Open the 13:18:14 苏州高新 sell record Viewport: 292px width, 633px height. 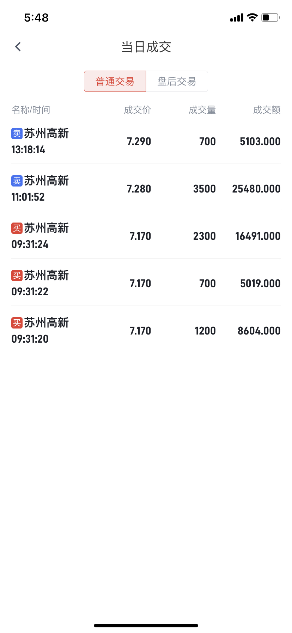click(x=146, y=141)
